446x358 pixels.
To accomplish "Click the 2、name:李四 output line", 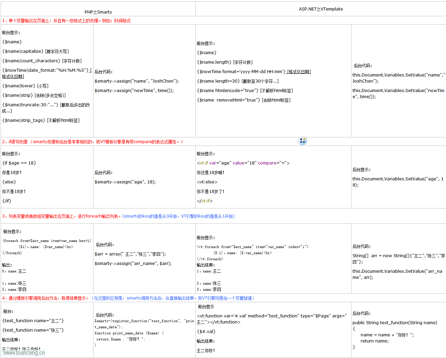I will (14, 290).
